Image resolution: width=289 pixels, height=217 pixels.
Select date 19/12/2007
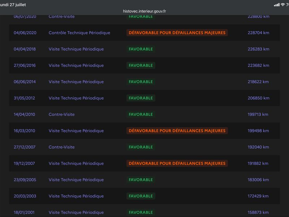pos(24,163)
